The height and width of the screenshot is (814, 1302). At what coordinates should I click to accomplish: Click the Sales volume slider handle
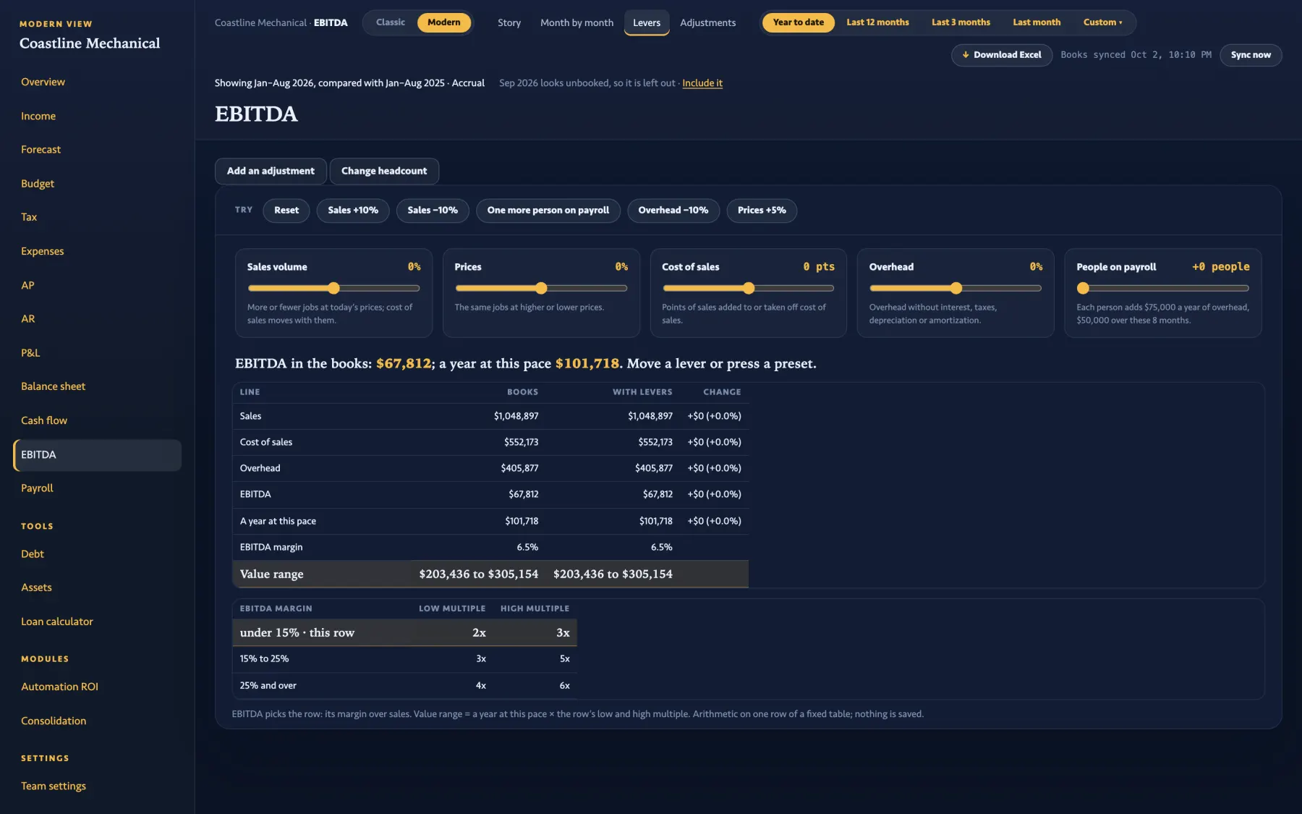tap(333, 288)
